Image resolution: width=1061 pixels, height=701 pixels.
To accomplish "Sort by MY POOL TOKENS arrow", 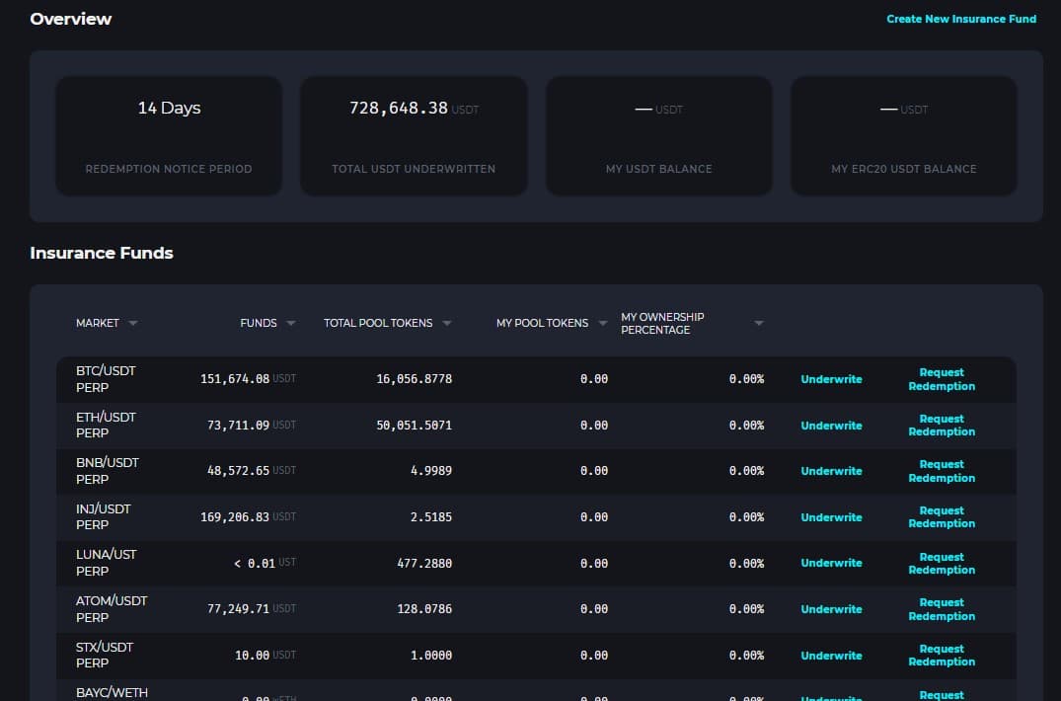I will [603, 323].
